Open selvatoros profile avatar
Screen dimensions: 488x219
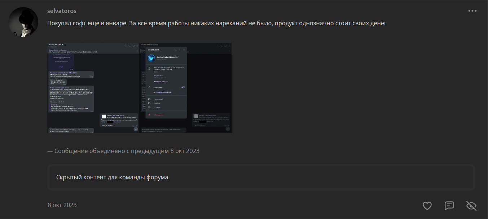click(x=23, y=22)
